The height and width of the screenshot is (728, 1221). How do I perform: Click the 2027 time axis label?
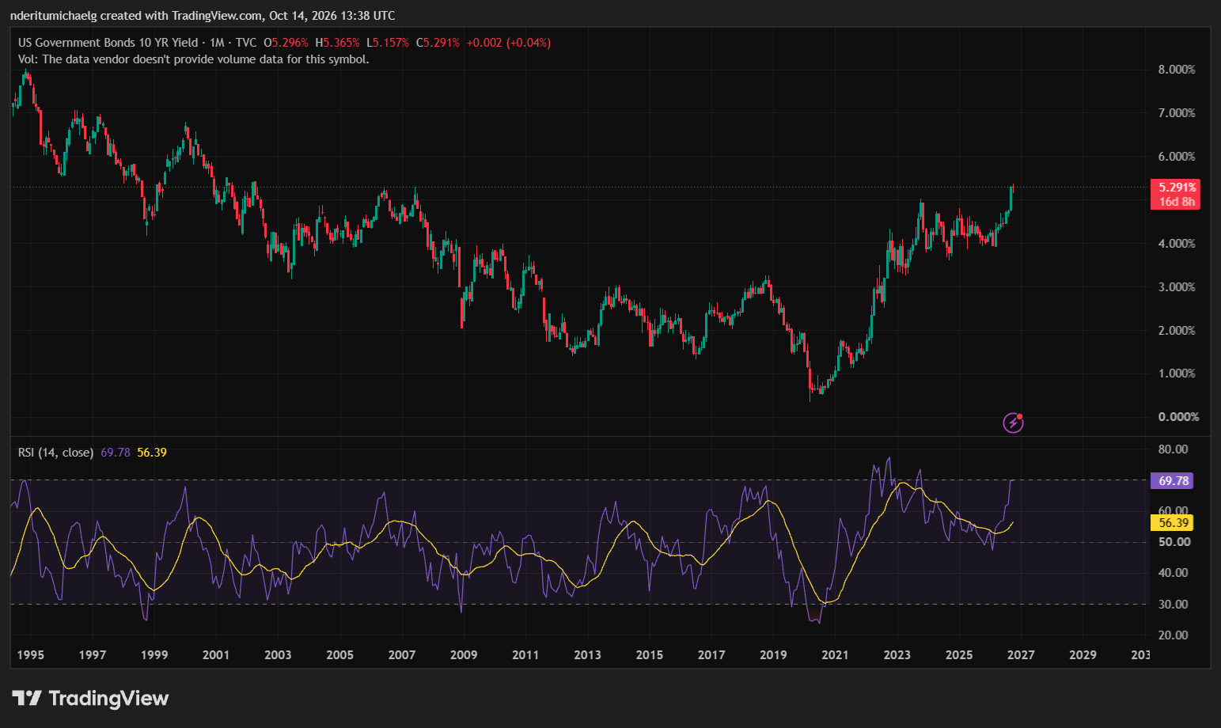[1021, 655]
